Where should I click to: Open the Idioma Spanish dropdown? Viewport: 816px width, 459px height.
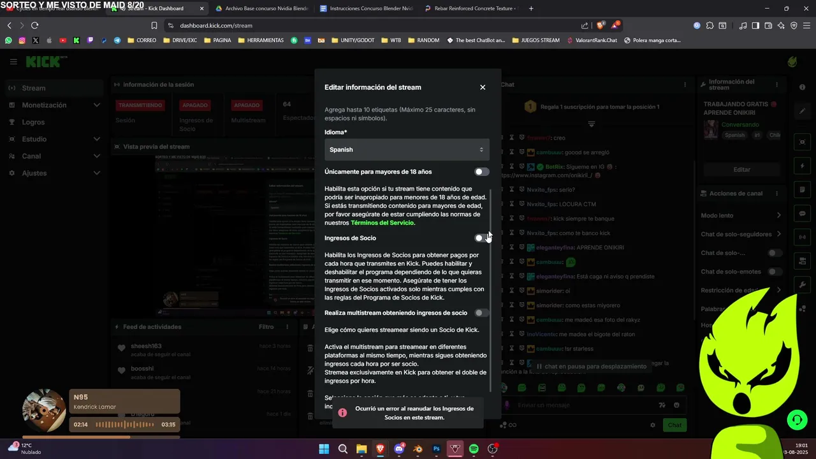point(407,150)
